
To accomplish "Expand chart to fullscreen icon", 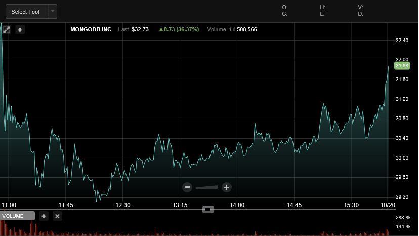I will pyautogui.click(x=7, y=30).
